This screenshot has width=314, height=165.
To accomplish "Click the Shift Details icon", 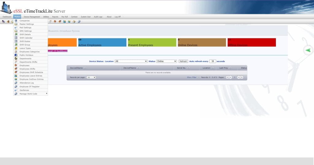I will point(16,34).
